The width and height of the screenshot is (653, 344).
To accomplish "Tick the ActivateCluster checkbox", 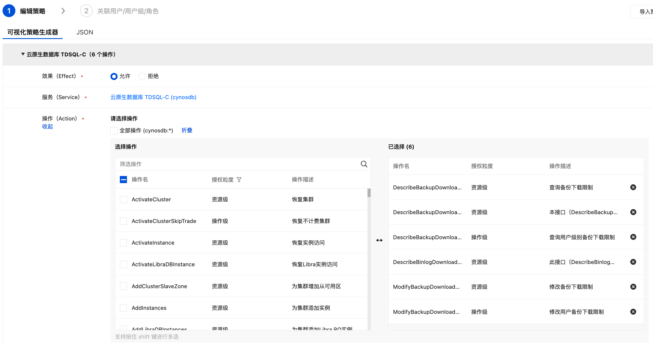I will [123, 199].
